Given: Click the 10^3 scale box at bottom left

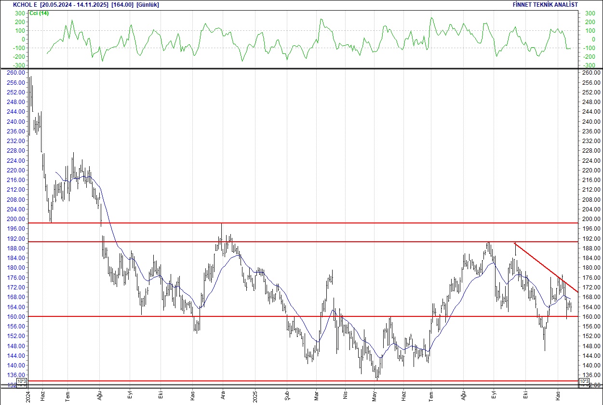Looking at the screenshot, I should 22,382.
